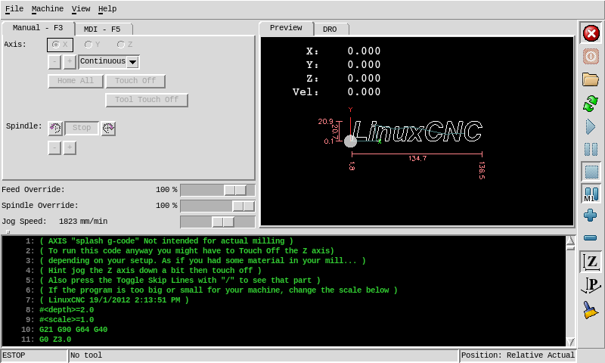Click the Spindle Override slider handle

point(244,206)
